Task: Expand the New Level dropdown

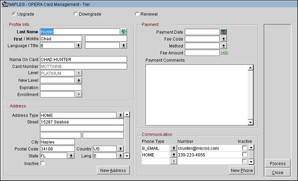Action: (78, 81)
